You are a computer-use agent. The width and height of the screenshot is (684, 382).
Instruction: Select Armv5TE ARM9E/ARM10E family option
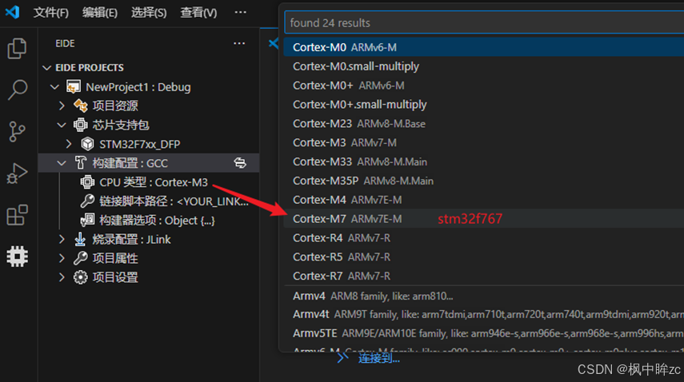484,334
